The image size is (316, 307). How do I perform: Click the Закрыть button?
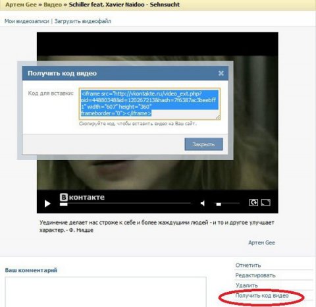(203, 144)
